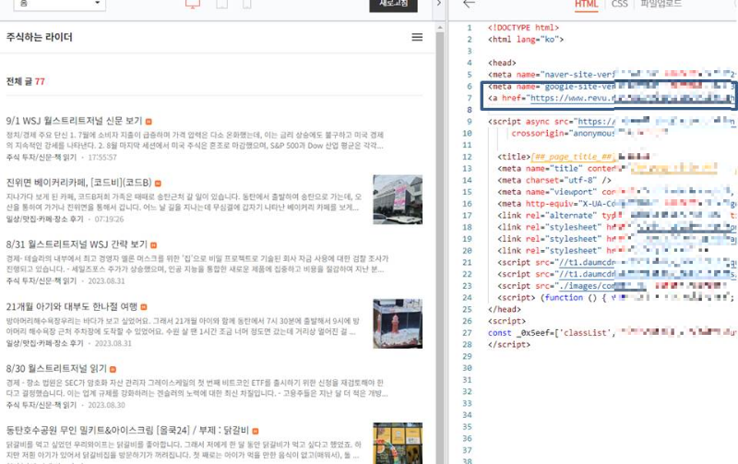Click the </head> closing tag line
Image resolution: width=738 pixels, height=464 pixels.
click(x=504, y=310)
